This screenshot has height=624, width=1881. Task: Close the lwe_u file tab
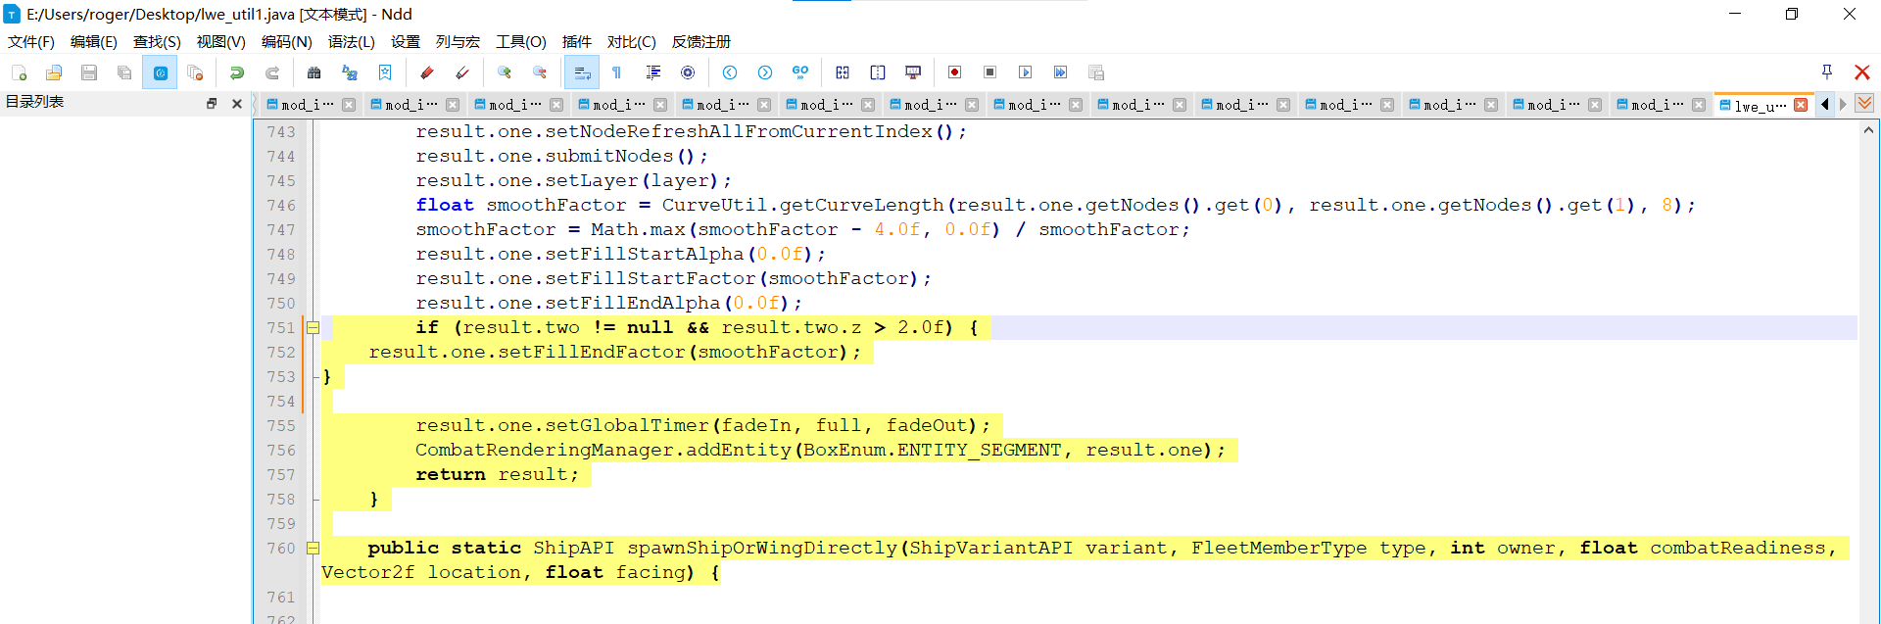(1801, 105)
